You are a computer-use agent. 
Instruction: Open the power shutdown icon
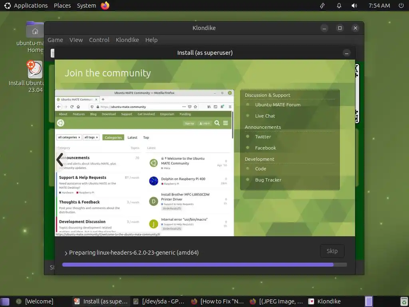[401, 6]
